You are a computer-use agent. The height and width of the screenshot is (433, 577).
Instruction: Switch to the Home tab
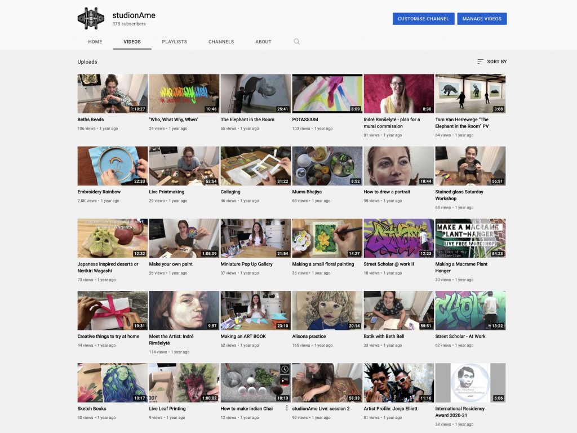[x=95, y=42]
